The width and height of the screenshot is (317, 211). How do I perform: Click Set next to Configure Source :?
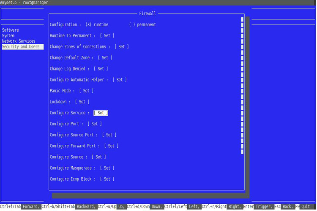pos(98,157)
